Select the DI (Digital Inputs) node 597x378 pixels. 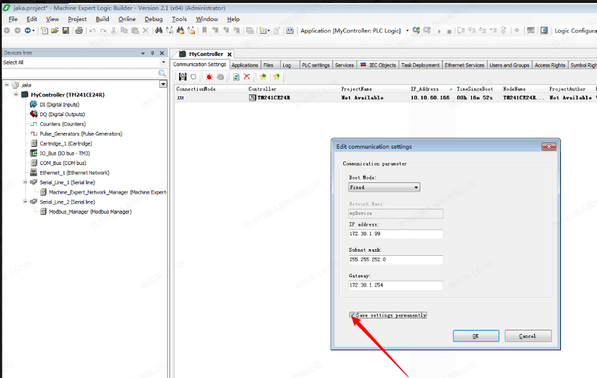click(x=59, y=105)
